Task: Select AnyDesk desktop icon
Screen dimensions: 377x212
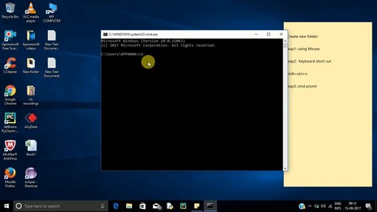Action: (31, 121)
